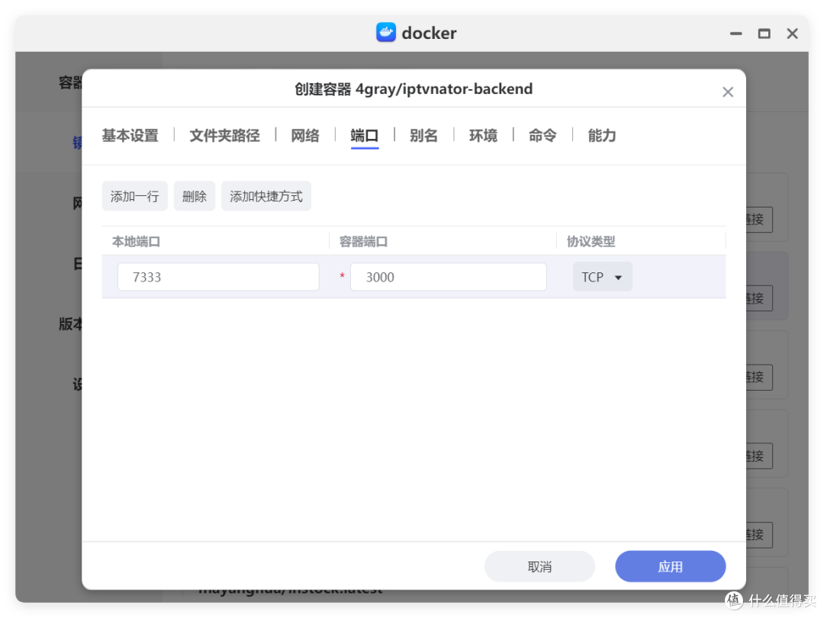This screenshot has width=824, height=618.
Task: Click the 删除 button
Action: (195, 196)
